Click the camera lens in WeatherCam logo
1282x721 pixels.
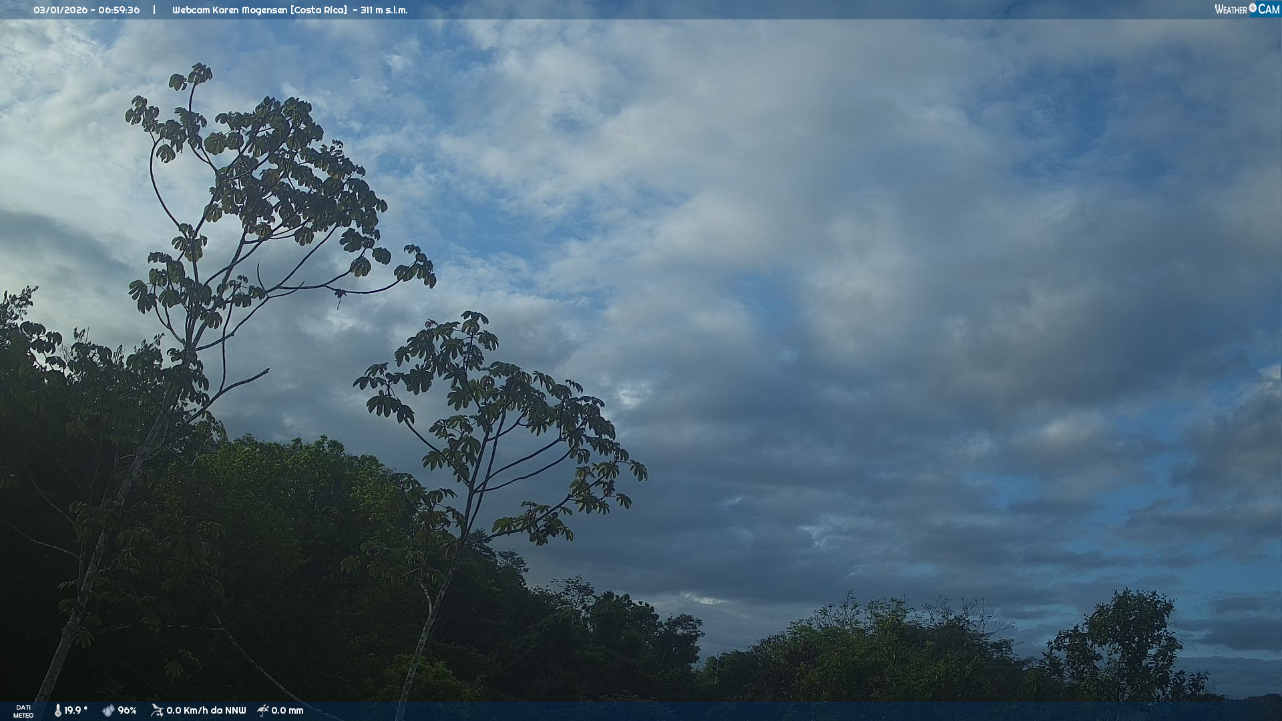pos(1253,8)
